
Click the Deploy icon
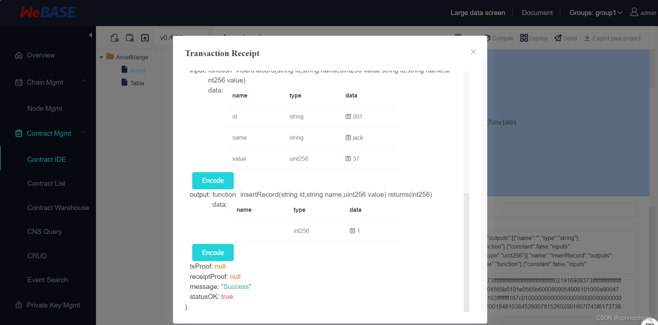pyautogui.click(x=524, y=37)
